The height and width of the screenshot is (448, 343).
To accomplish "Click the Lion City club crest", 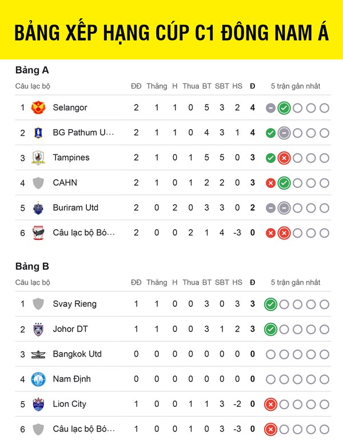I will (x=38, y=405).
